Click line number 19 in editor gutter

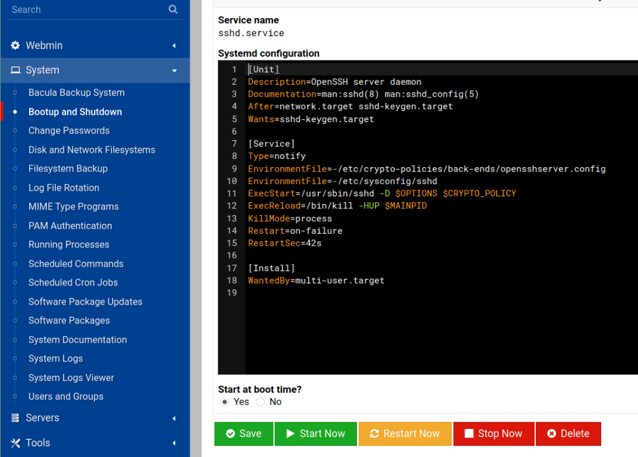coord(232,293)
